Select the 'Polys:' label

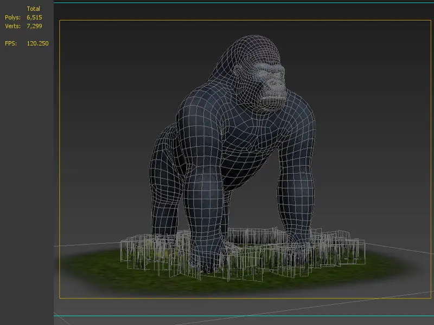pyautogui.click(x=12, y=17)
